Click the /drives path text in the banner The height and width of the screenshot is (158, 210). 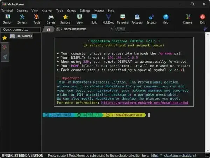coord(165,53)
